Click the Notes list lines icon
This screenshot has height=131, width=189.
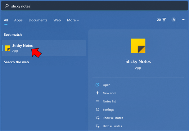click(x=98, y=101)
